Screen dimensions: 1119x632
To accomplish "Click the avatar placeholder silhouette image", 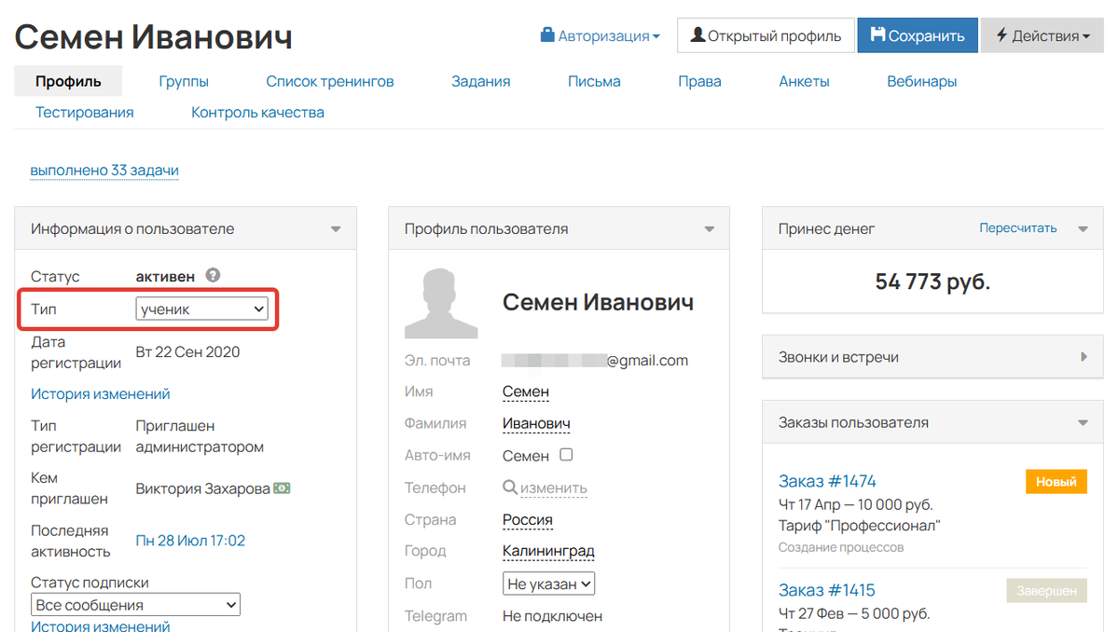I will click(440, 303).
